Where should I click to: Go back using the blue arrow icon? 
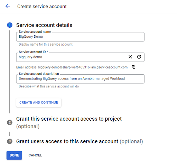pos(8,6)
